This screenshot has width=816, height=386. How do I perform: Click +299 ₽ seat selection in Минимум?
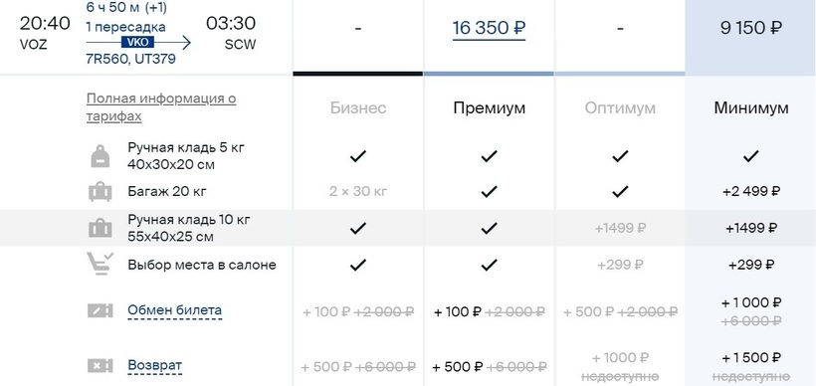point(751,265)
